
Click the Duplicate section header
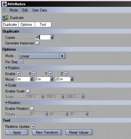(67, 31)
